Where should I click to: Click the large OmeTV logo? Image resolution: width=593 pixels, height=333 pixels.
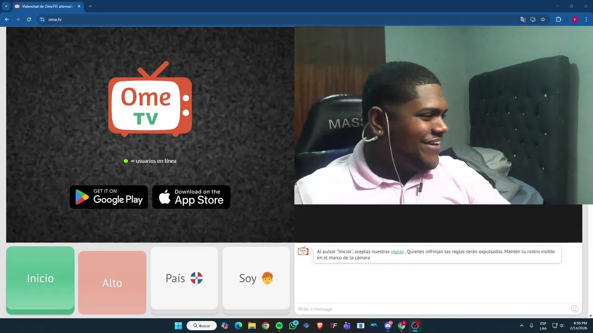pos(150,99)
